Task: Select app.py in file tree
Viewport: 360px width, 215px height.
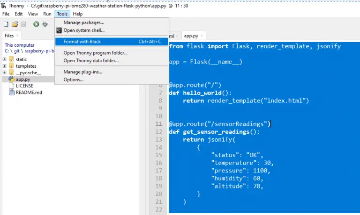Action: pos(23,79)
